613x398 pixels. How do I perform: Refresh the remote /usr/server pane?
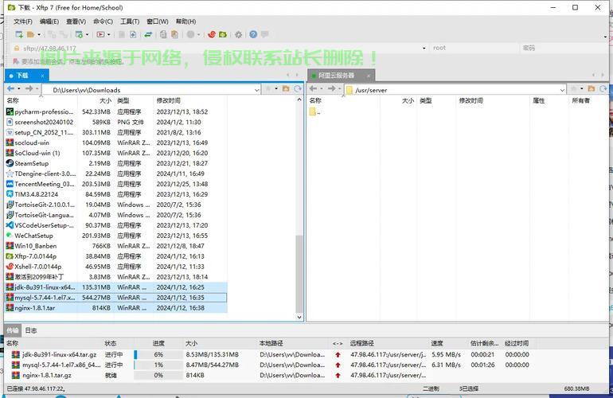point(603,89)
